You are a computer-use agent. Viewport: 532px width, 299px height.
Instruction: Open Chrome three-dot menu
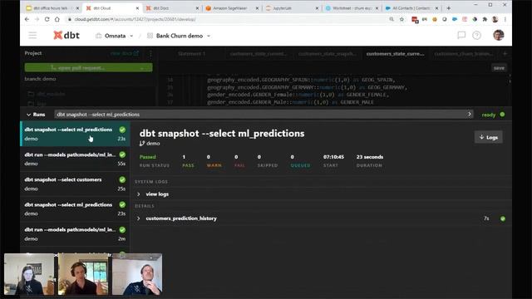(505, 19)
